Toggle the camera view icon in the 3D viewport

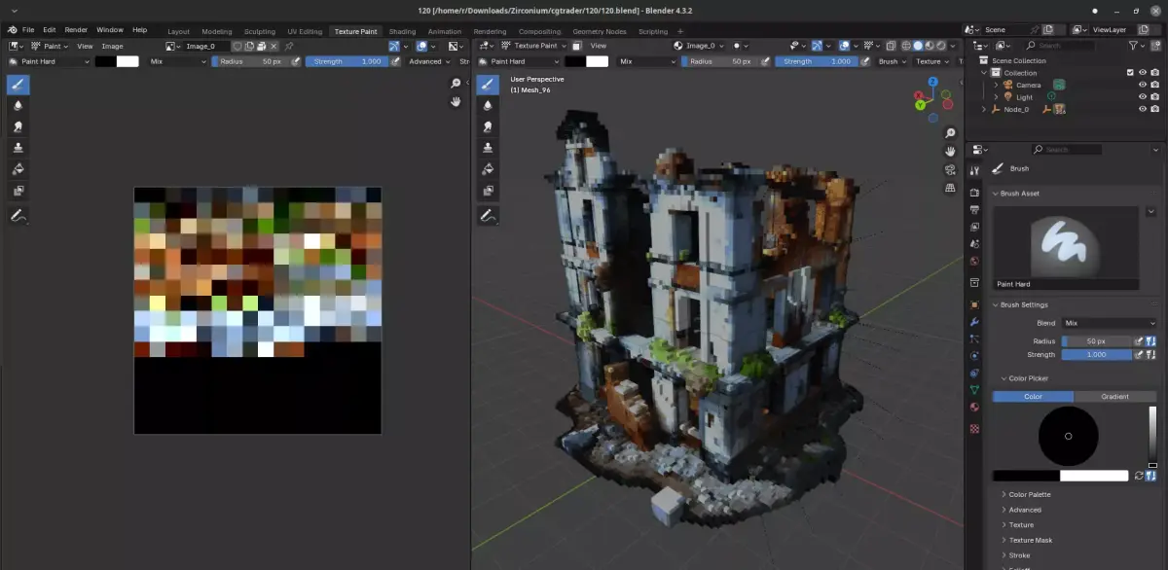[950, 169]
